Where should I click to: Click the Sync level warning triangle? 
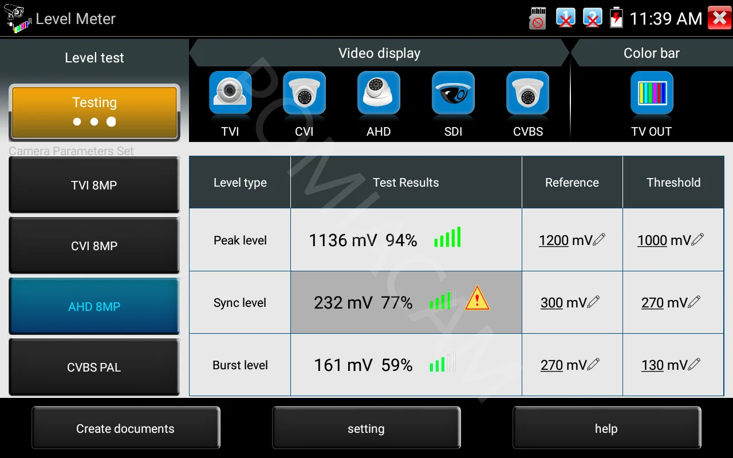coord(477,299)
